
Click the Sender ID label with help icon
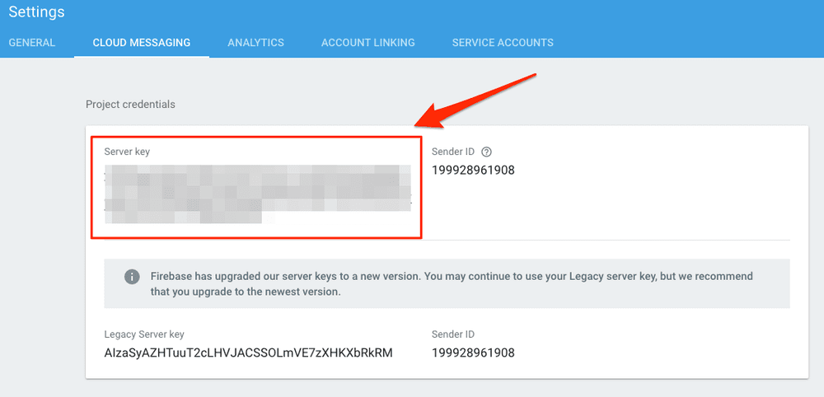point(452,152)
